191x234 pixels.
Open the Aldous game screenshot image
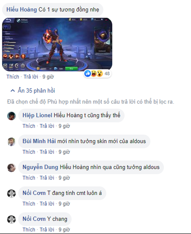(x=57, y=45)
